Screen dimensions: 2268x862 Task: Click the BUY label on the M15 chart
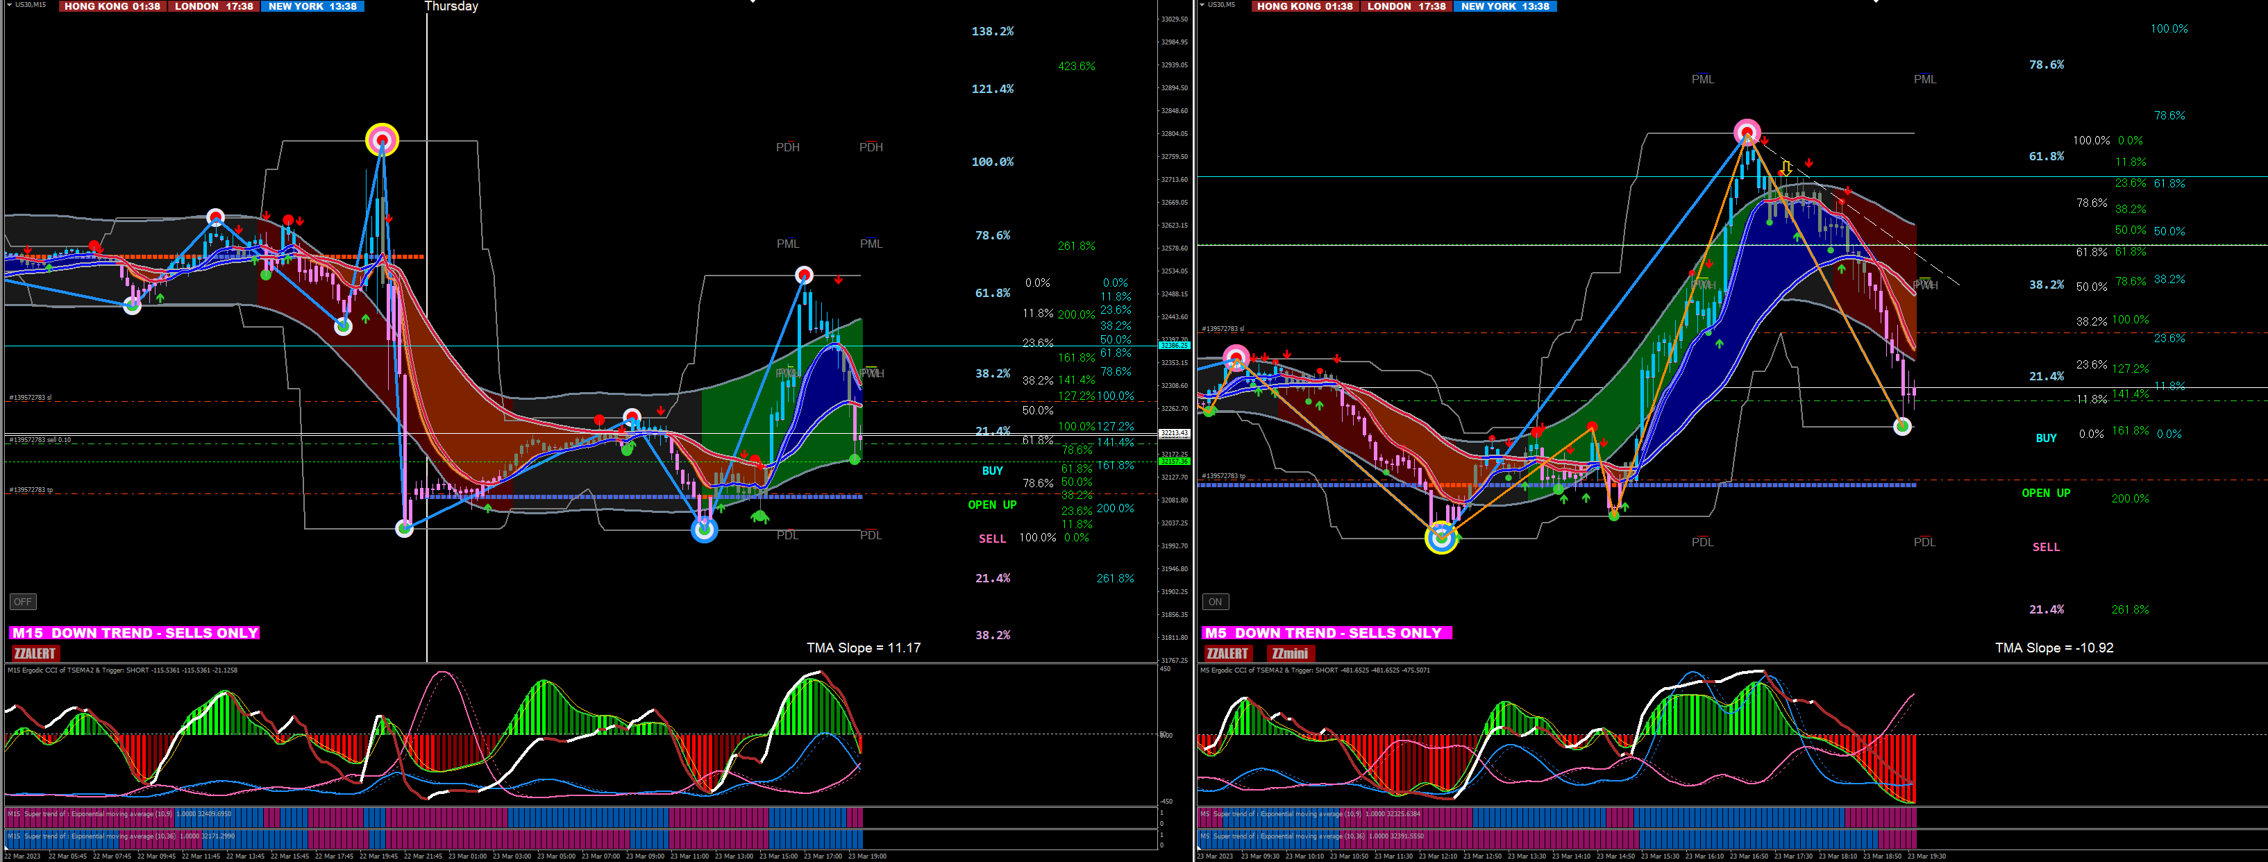pyautogui.click(x=992, y=470)
